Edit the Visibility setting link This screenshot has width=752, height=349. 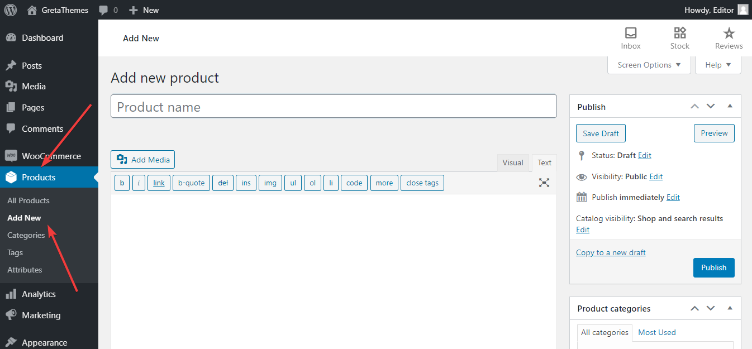click(656, 176)
